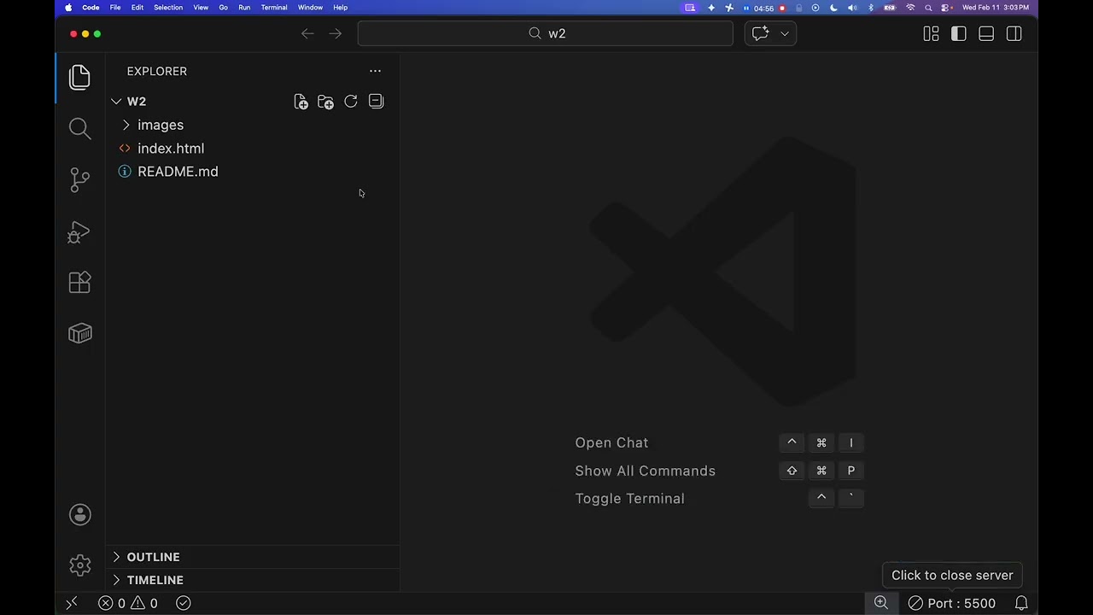1093x615 pixels.
Task: Refresh the Explorer file tree
Action: [351, 102]
